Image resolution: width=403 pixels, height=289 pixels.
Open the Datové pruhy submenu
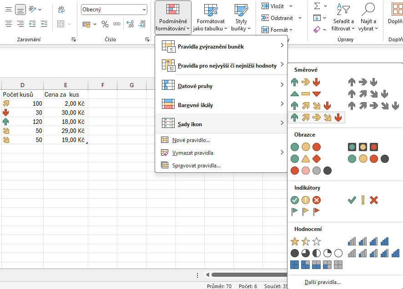(x=196, y=86)
